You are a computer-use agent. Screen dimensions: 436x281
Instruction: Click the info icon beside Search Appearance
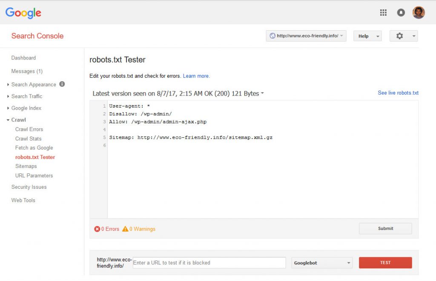(62, 84)
